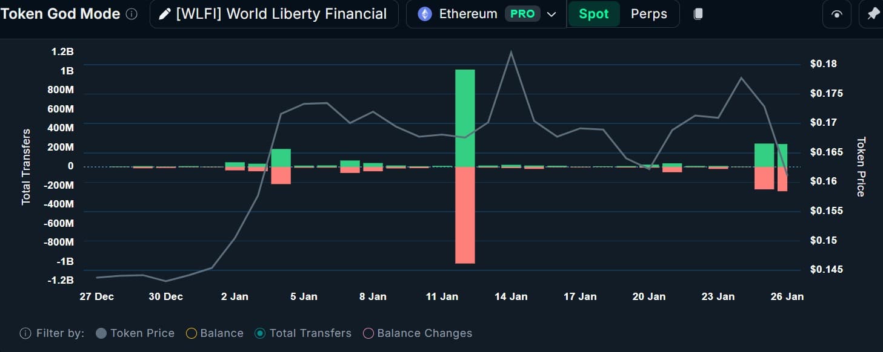Click the info icon next to Token God Mode
The image size is (883, 352).
point(130,13)
